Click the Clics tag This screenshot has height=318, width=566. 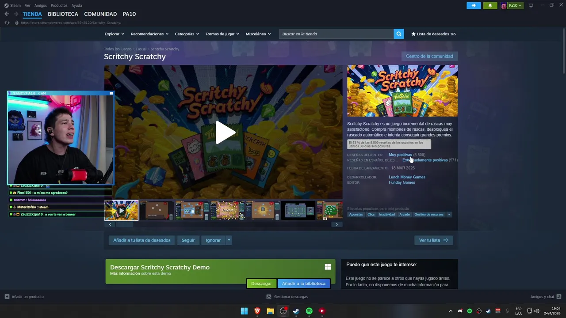(371, 215)
